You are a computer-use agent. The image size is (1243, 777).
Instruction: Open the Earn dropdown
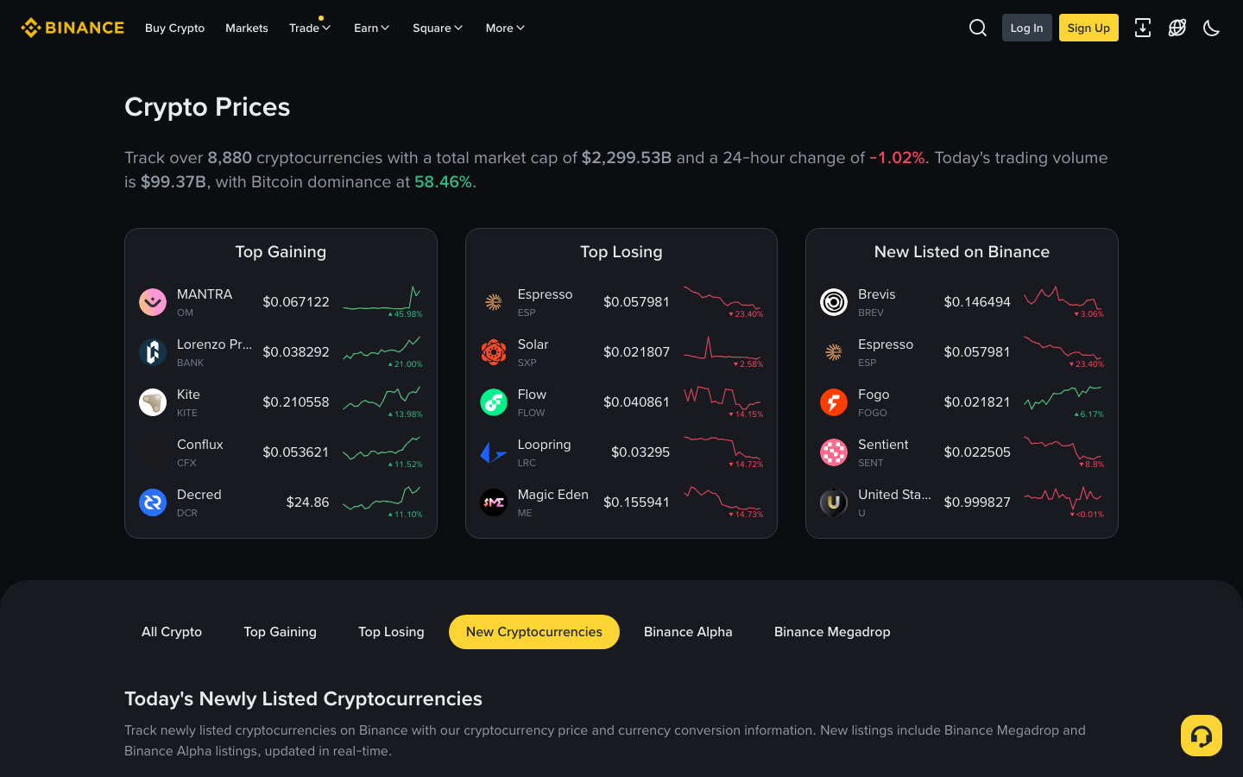point(371,28)
